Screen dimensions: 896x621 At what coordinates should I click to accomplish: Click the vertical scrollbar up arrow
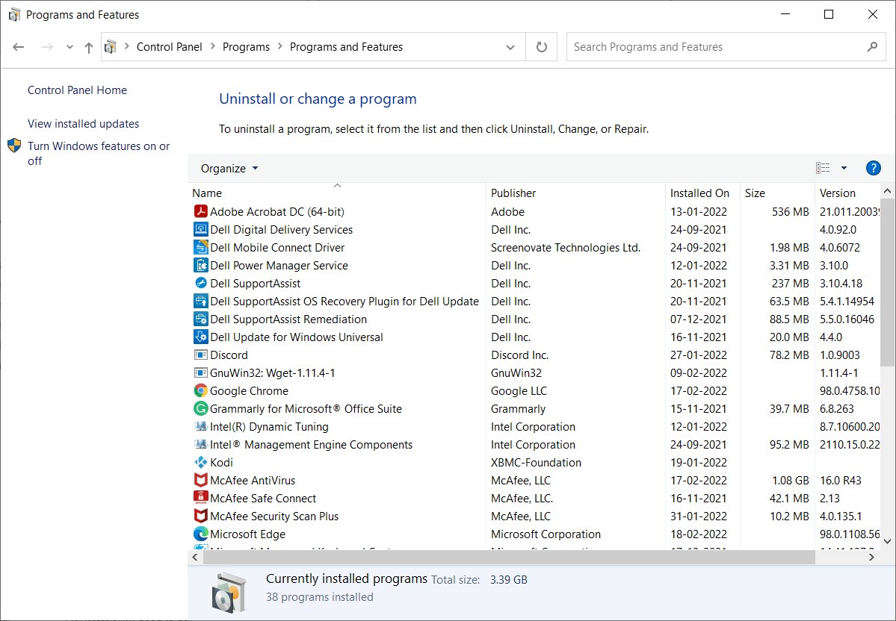[x=888, y=191]
